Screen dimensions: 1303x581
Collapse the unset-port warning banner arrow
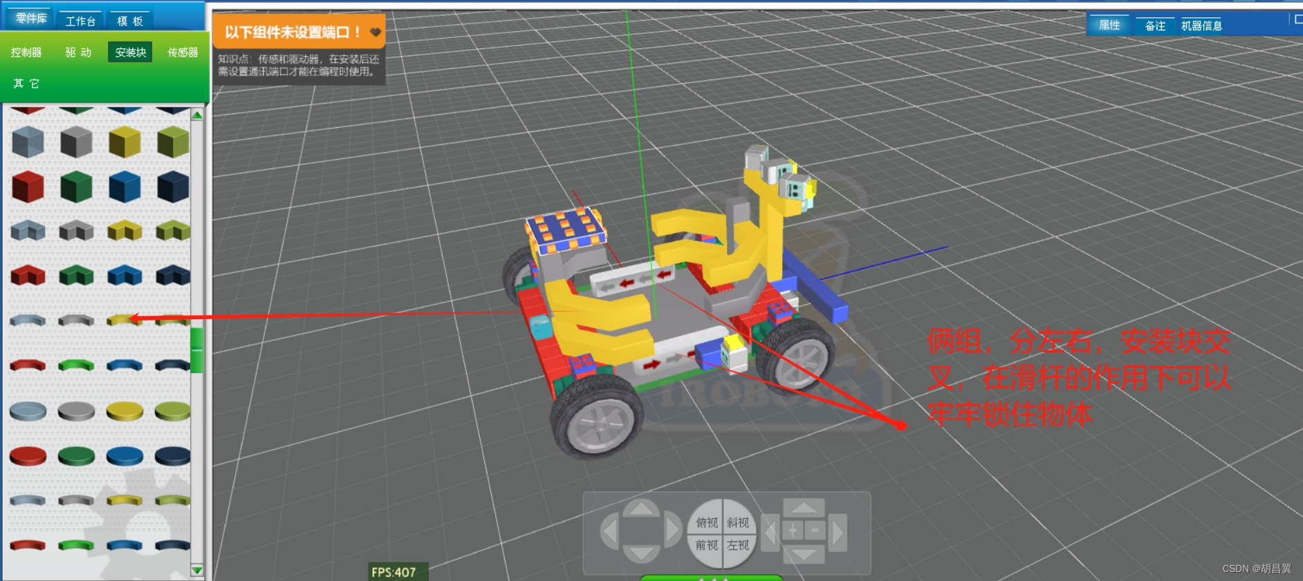[x=376, y=32]
